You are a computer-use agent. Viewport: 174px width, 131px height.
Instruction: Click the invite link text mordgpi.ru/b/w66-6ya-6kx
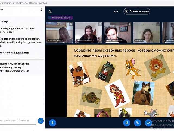pos(14,71)
